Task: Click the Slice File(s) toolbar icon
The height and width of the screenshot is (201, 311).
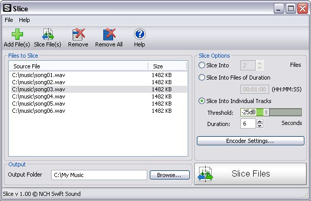Action: [x=48, y=34]
